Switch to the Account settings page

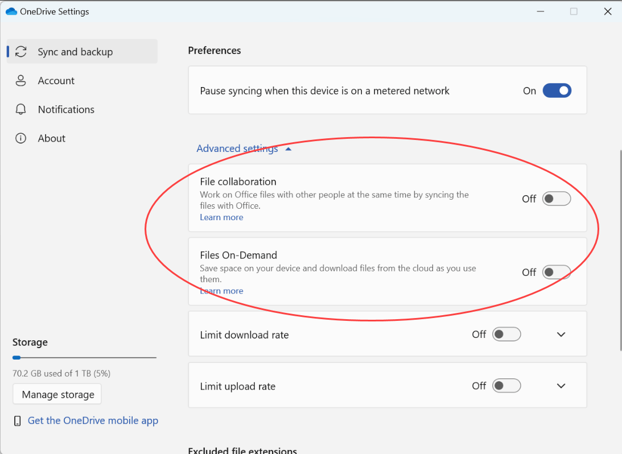(56, 80)
